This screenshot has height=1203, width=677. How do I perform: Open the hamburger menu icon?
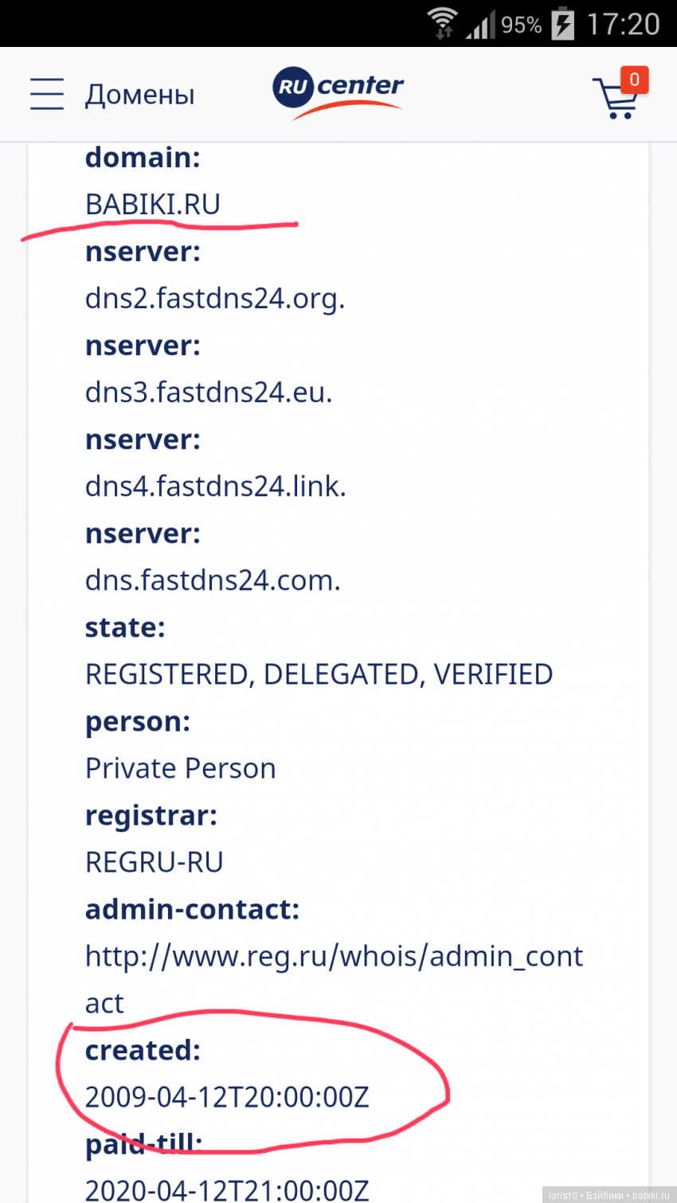47,94
